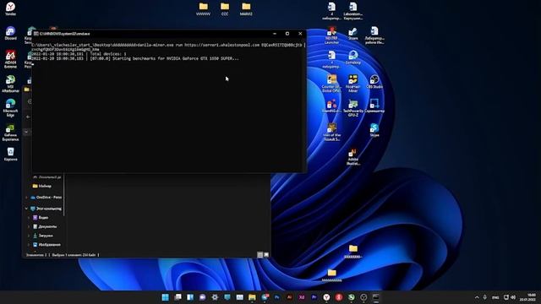Open the WWWW folder on desktop

[203, 9]
